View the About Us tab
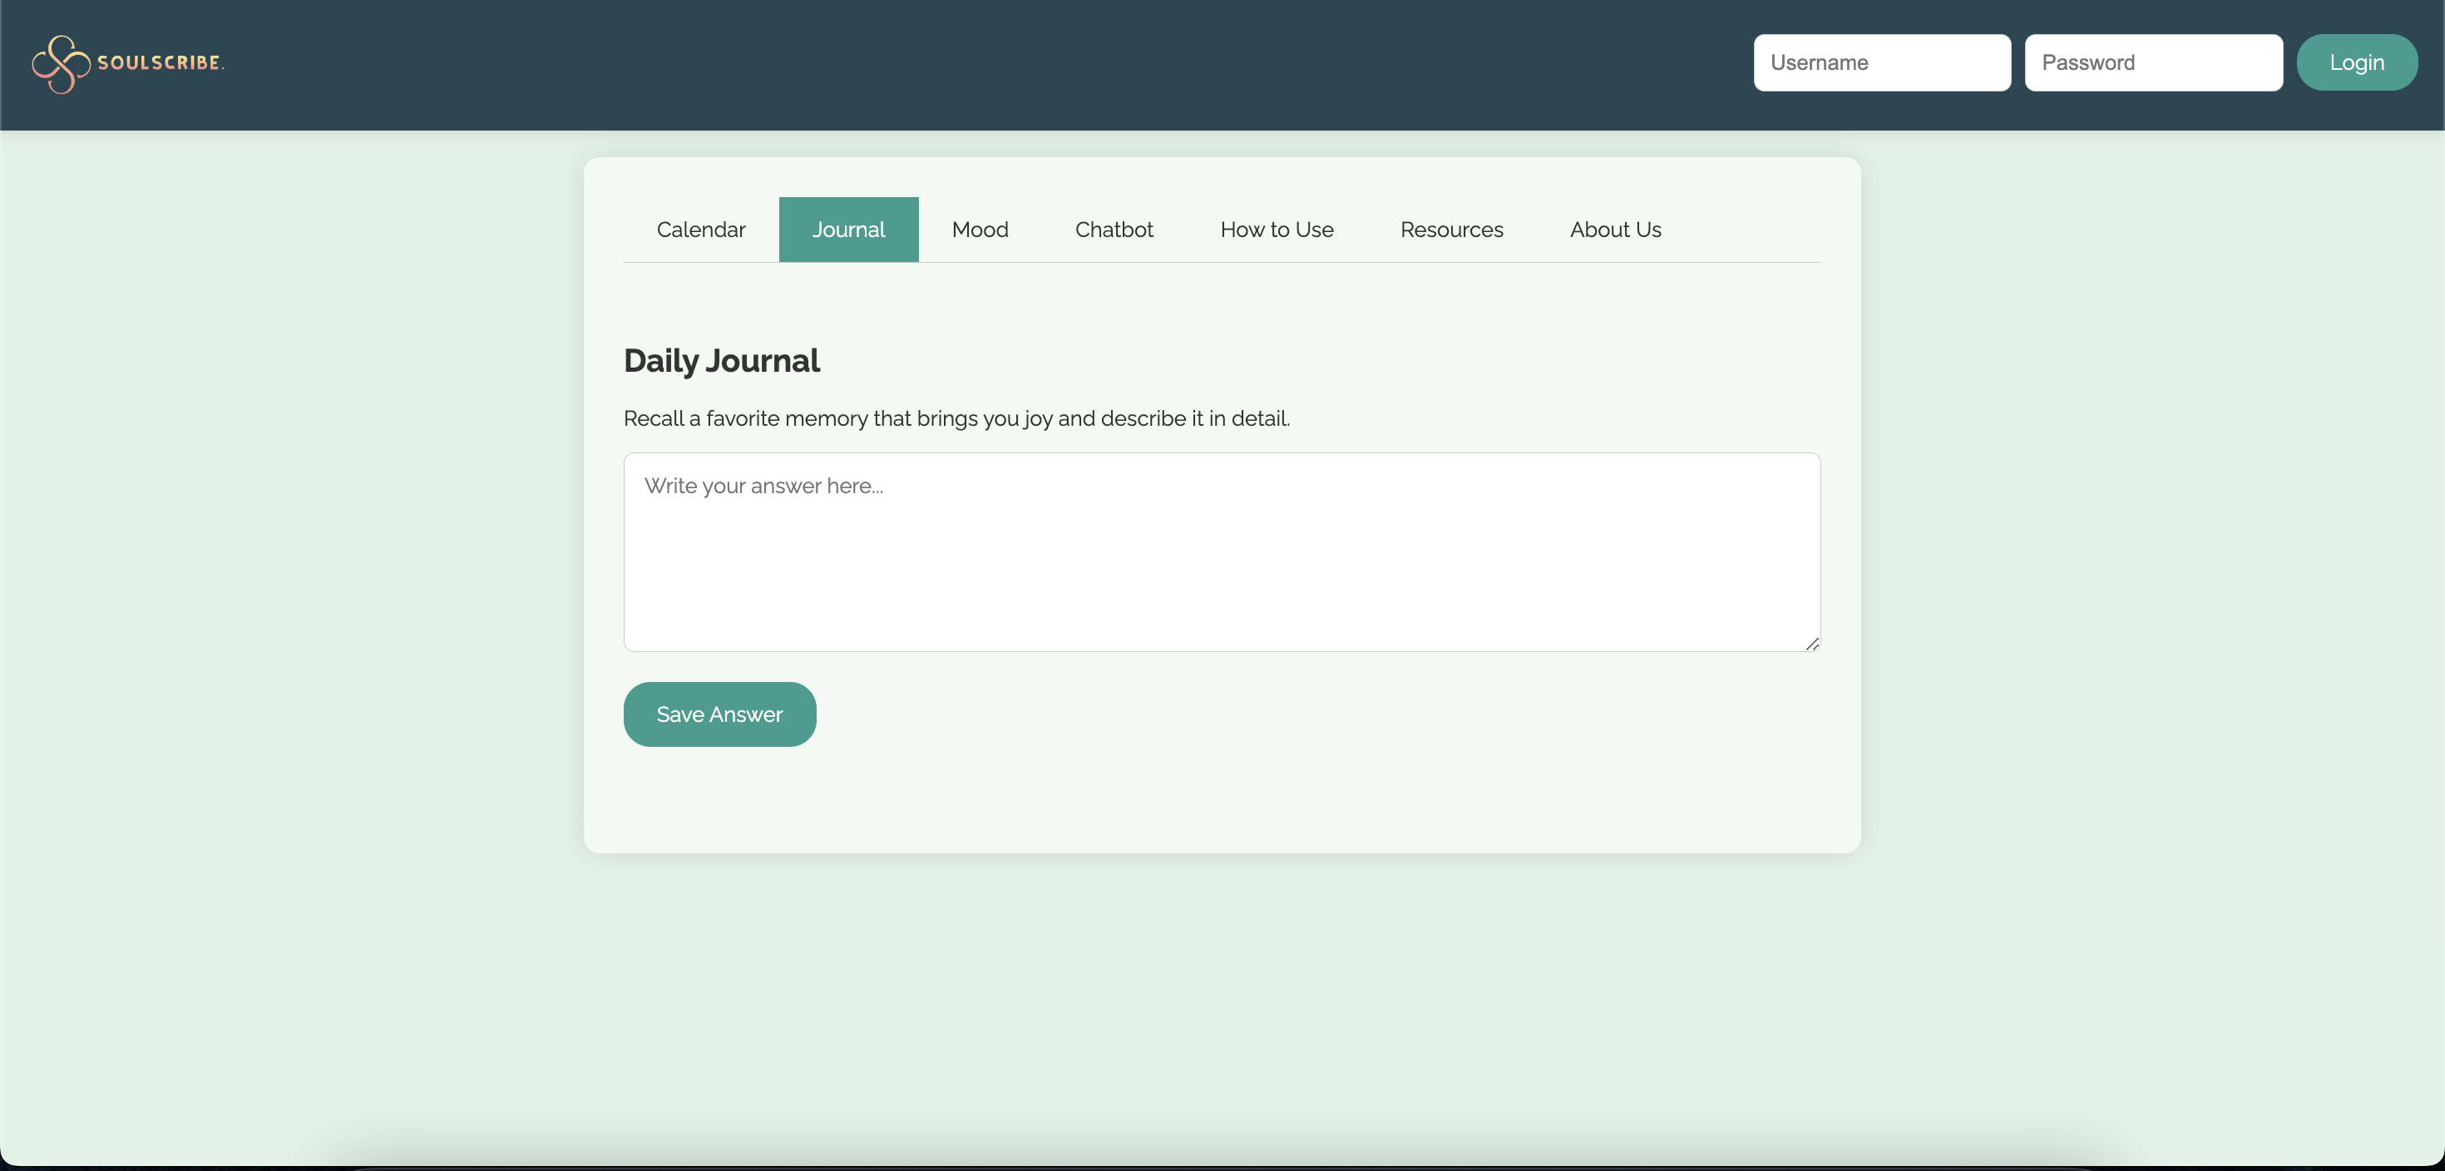Image resolution: width=2445 pixels, height=1171 pixels. 1614,230
